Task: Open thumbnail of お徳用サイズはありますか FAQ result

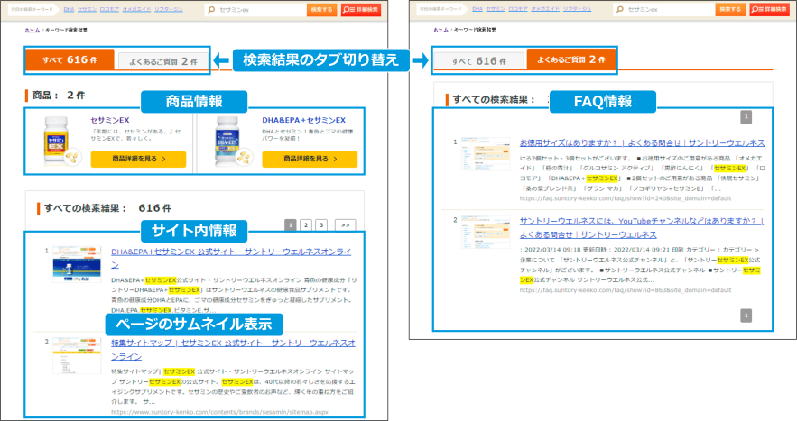Action: tap(486, 154)
